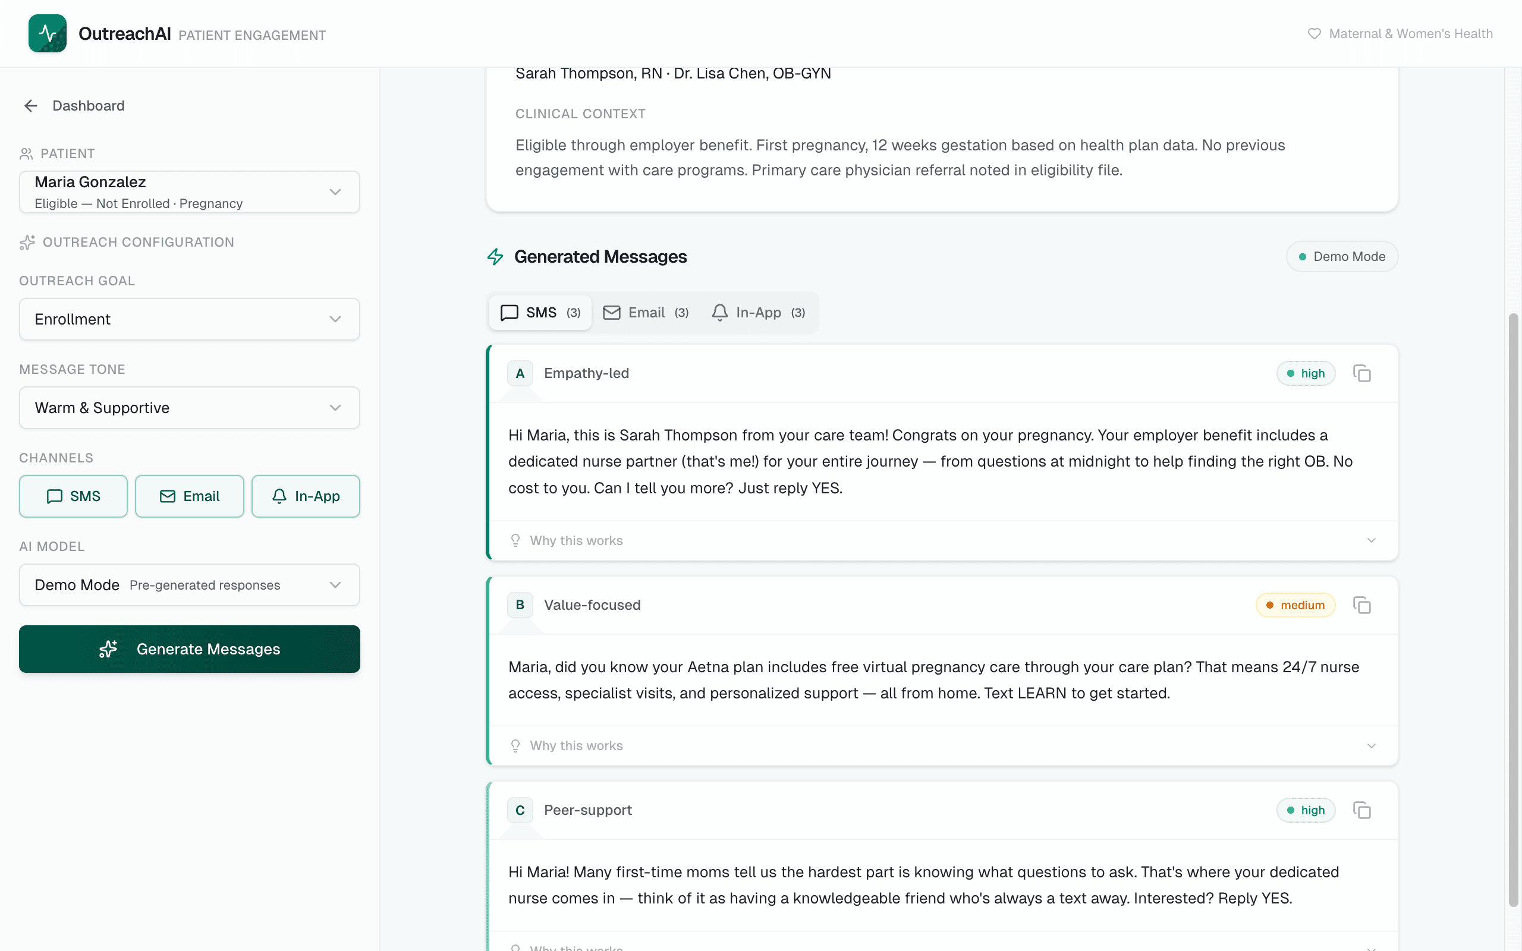1522x951 pixels.
Task: Copy the Peer-support message
Action: [x=1362, y=810]
